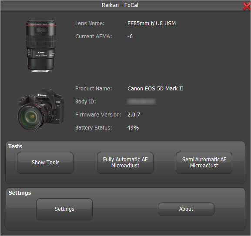This screenshot has height=236, width=251.
Task: Close the Reikan FoCal window
Action: 247,6
